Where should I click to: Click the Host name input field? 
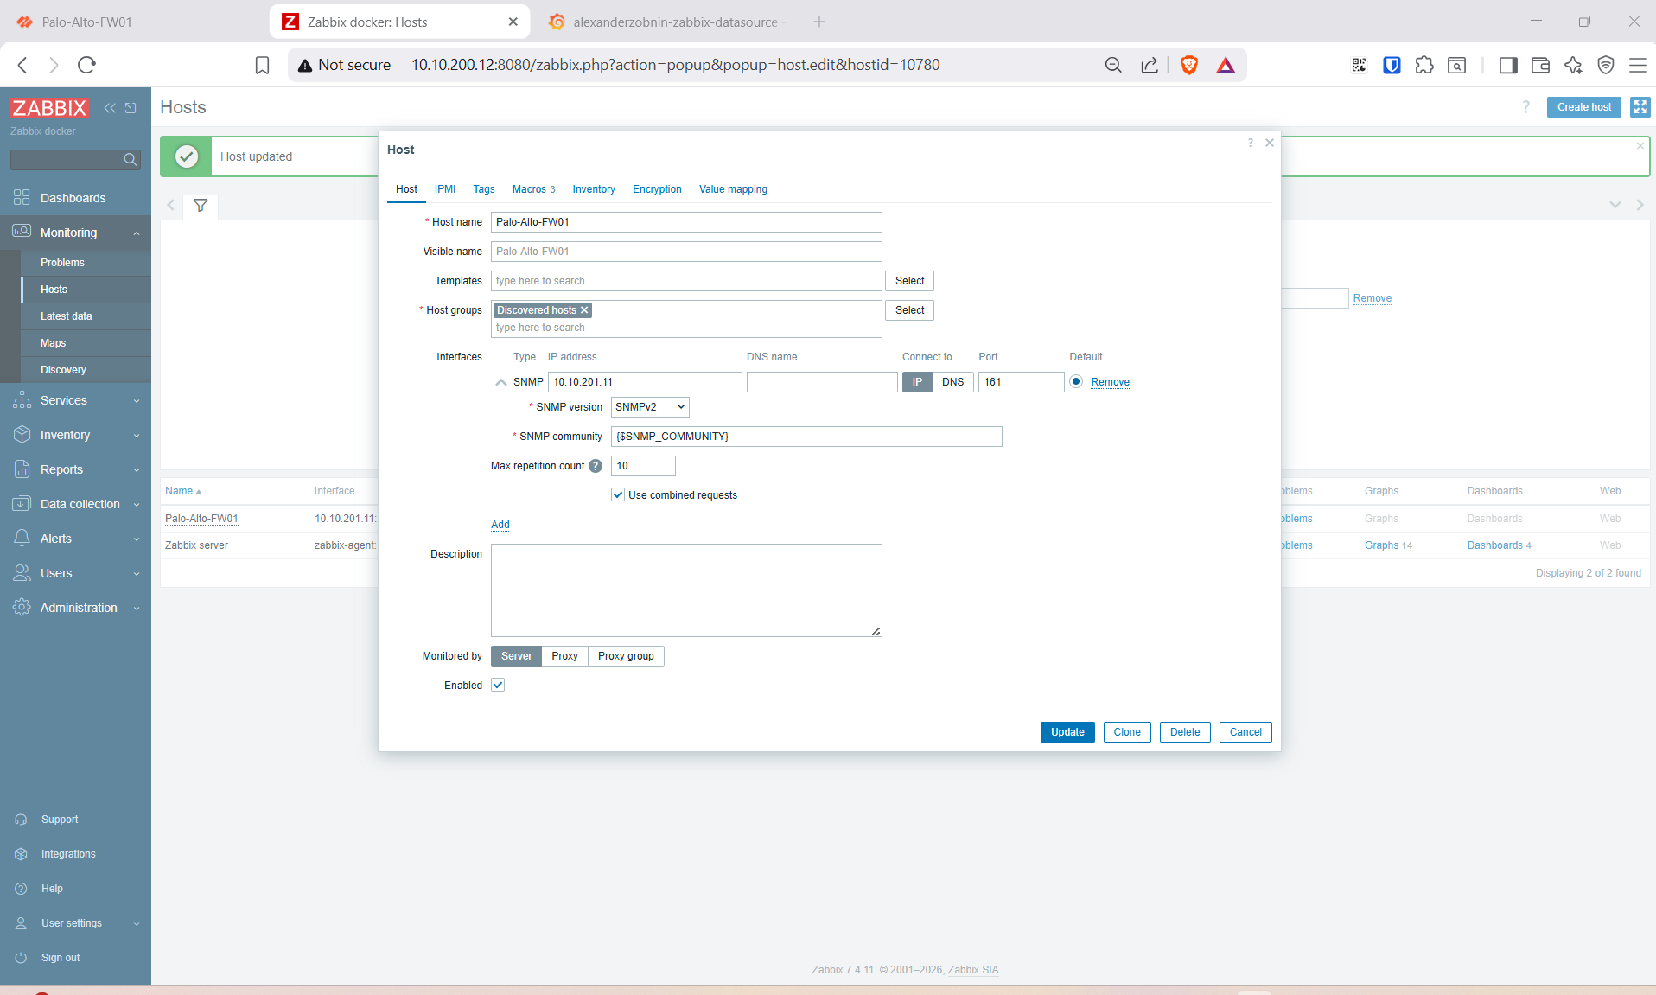pos(686,222)
